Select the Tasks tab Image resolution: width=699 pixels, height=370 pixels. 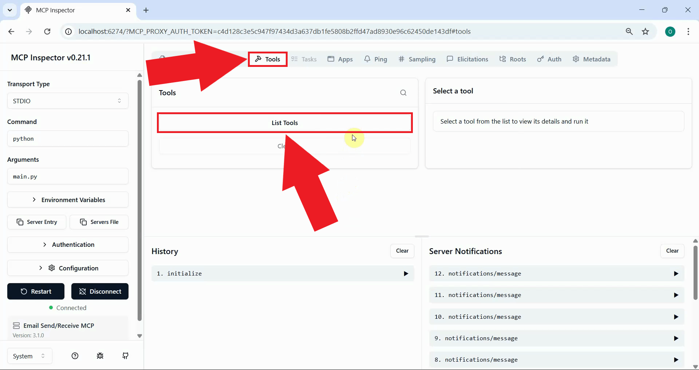[304, 59]
